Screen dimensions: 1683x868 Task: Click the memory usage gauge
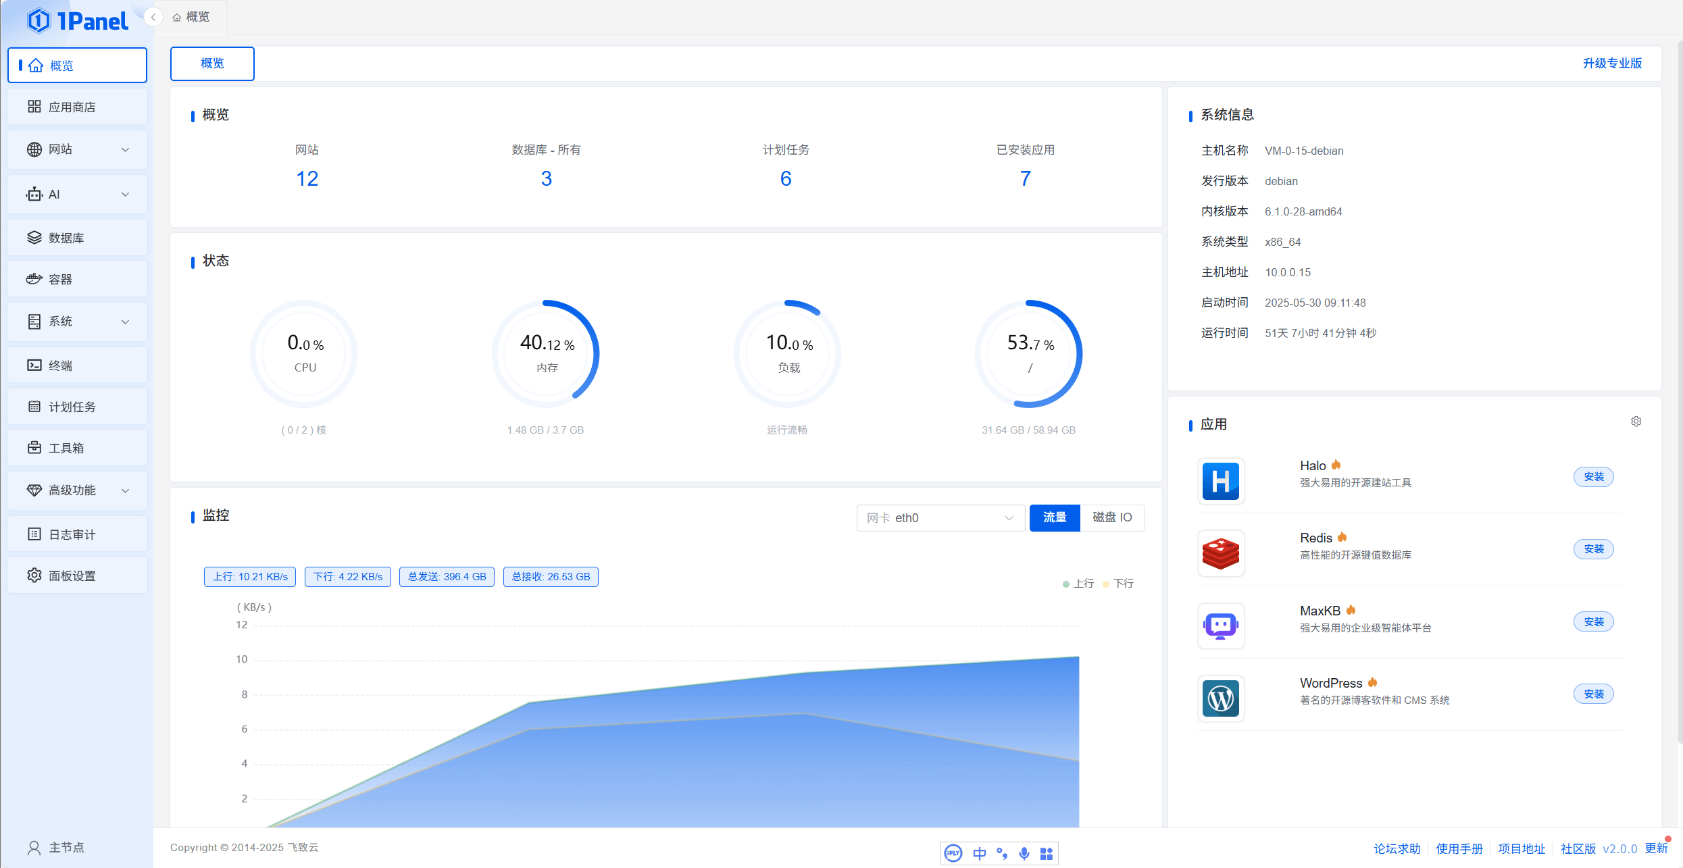546,353
